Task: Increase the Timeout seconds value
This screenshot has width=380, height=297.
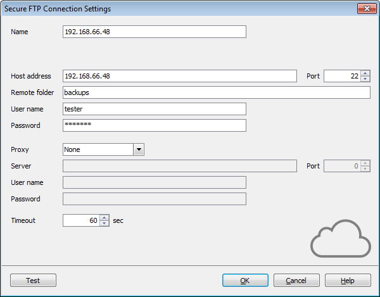Action: 104,218
